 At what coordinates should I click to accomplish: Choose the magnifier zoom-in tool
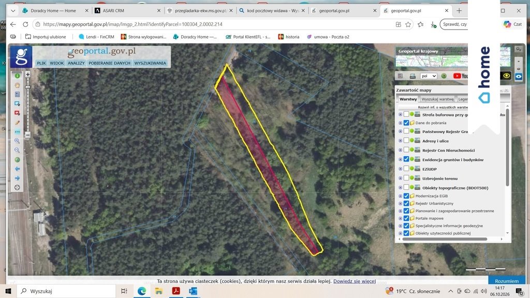pos(17,141)
